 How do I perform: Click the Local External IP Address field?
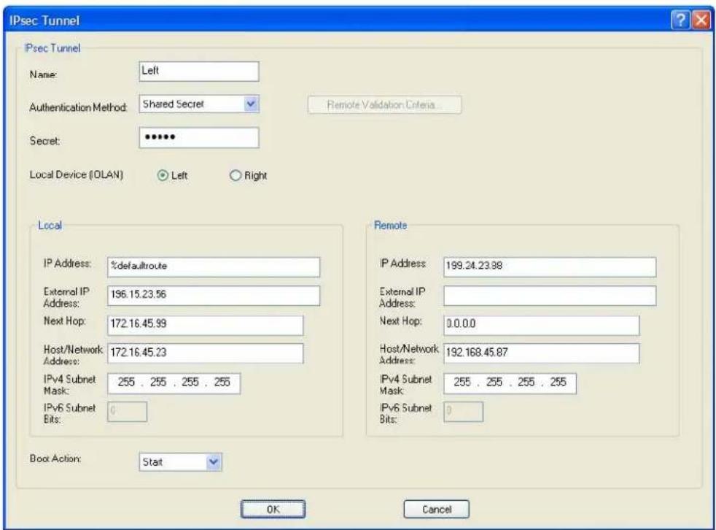point(214,296)
